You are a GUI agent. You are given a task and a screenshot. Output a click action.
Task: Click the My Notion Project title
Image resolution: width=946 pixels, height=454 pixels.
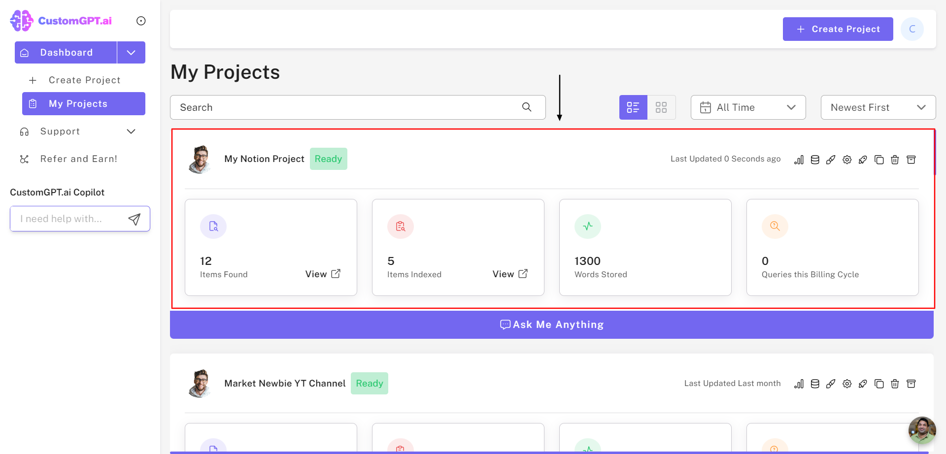coord(264,159)
